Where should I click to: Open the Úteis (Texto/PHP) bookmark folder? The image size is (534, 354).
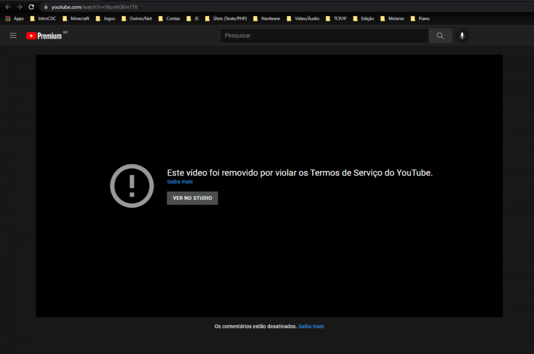click(226, 18)
